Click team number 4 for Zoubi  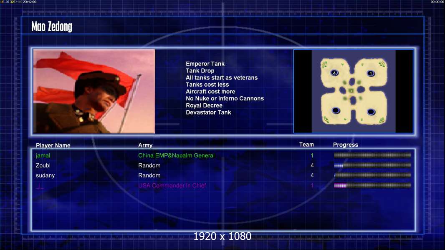(x=312, y=165)
